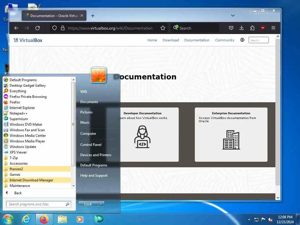Click the padlock site information icon
Screen dimensions: 300x225
coord(63,28)
